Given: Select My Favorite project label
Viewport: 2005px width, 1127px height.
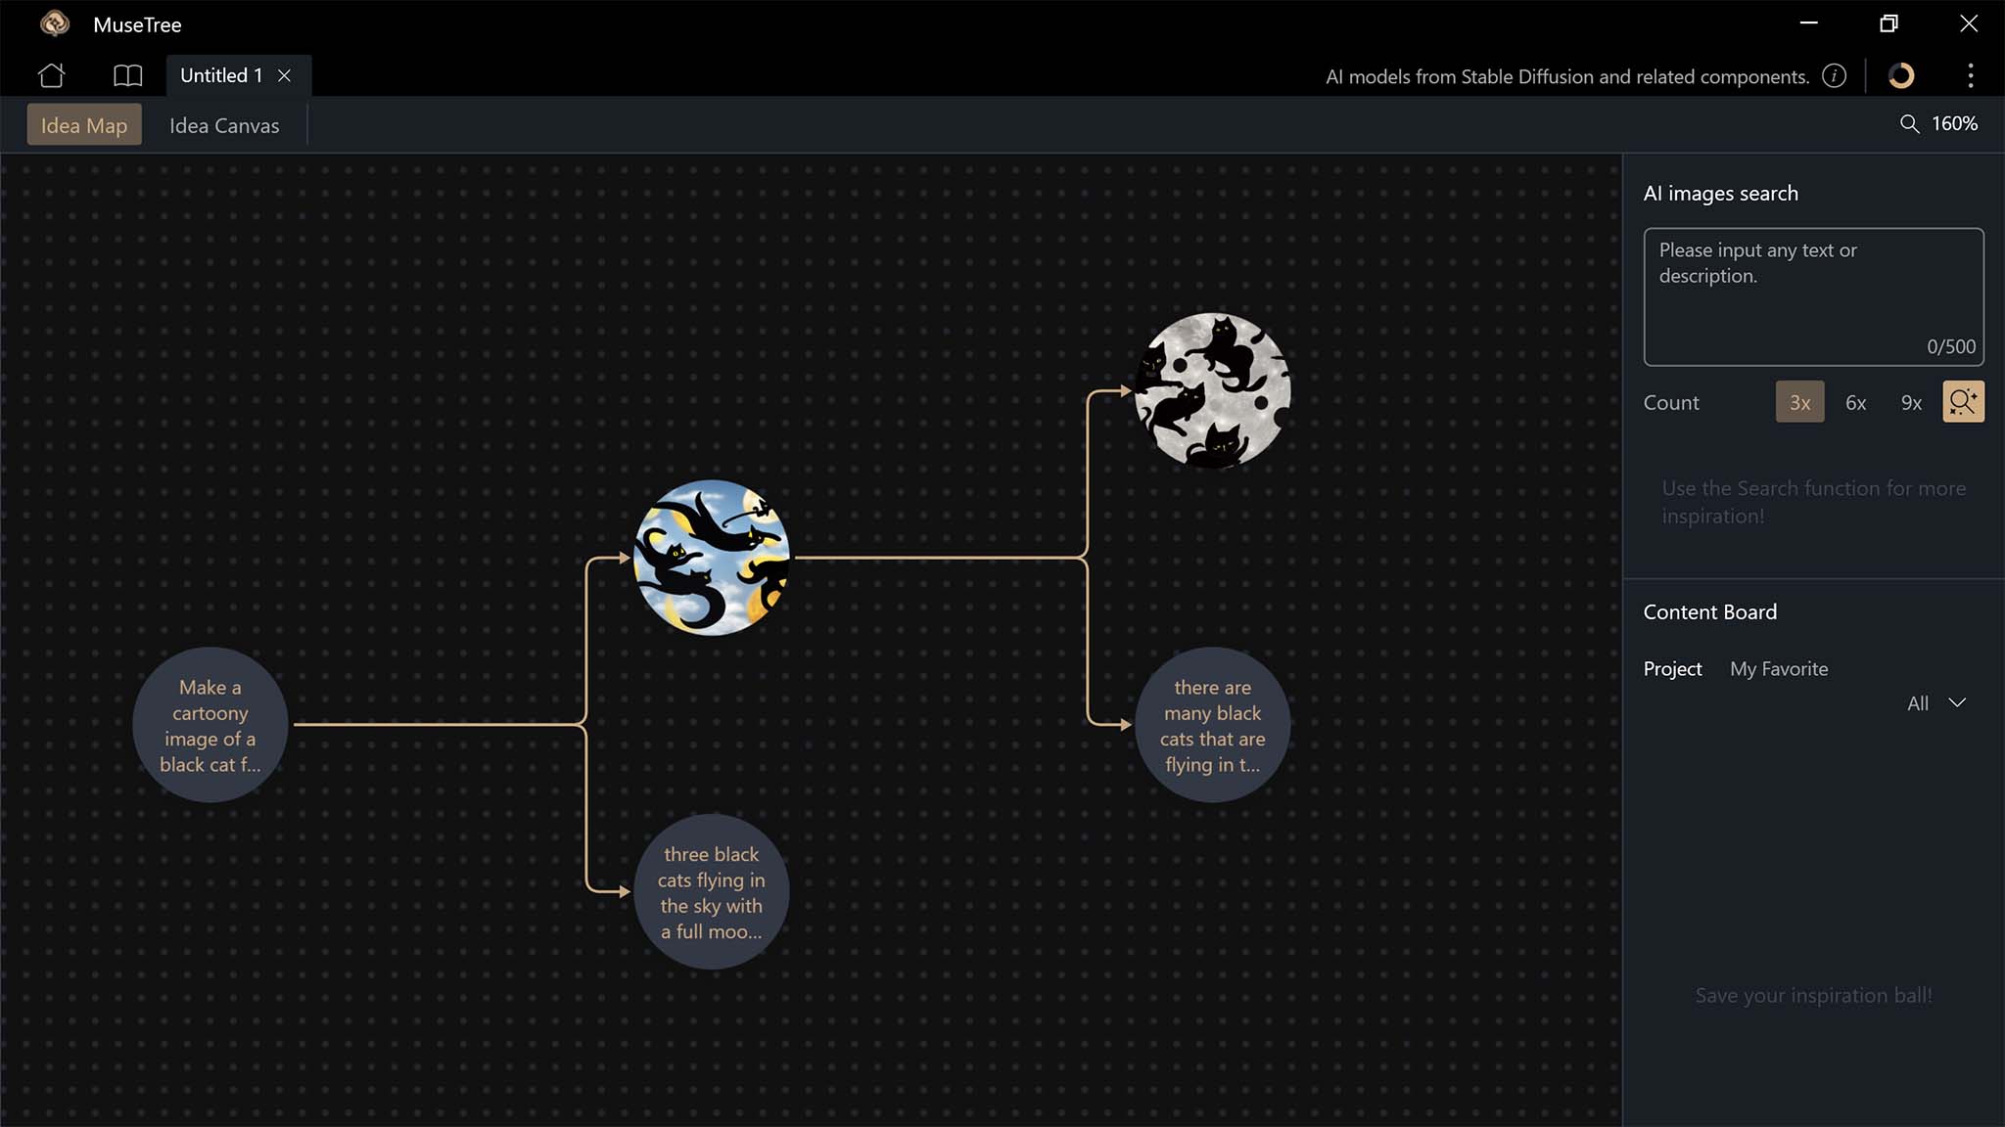Looking at the screenshot, I should [1779, 667].
